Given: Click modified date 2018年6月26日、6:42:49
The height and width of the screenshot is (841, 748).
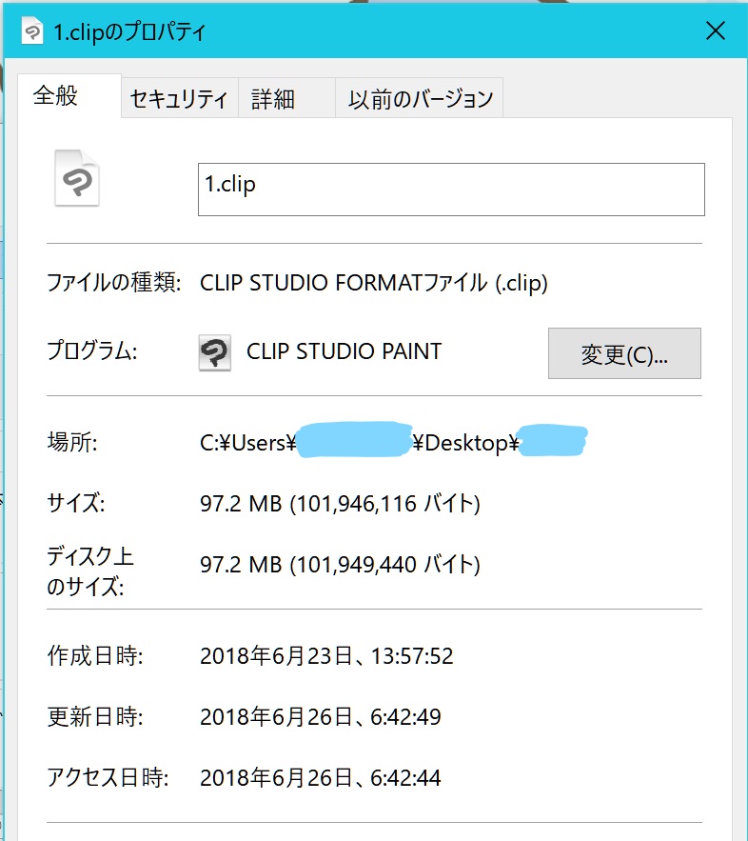Looking at the screenshot, I should 321,716.
